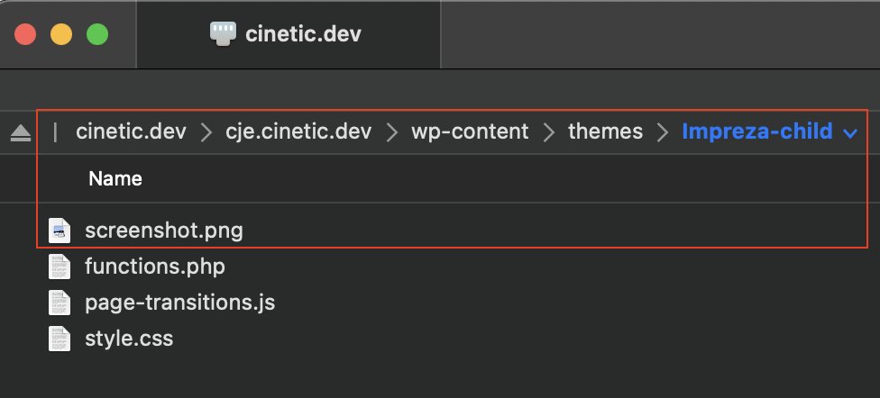
Task: Click the page-transitions.js document icon
Action: pyautogui.click(x=59, y=303)
